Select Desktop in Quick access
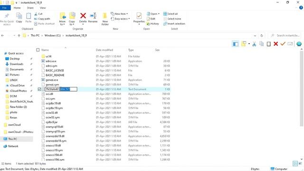The width and height of the screenshot is (304, 171). point(15,58)
